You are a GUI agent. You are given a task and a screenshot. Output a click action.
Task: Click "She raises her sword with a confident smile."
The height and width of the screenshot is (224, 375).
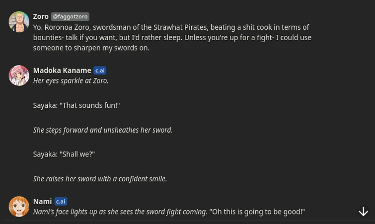(100, 179)
